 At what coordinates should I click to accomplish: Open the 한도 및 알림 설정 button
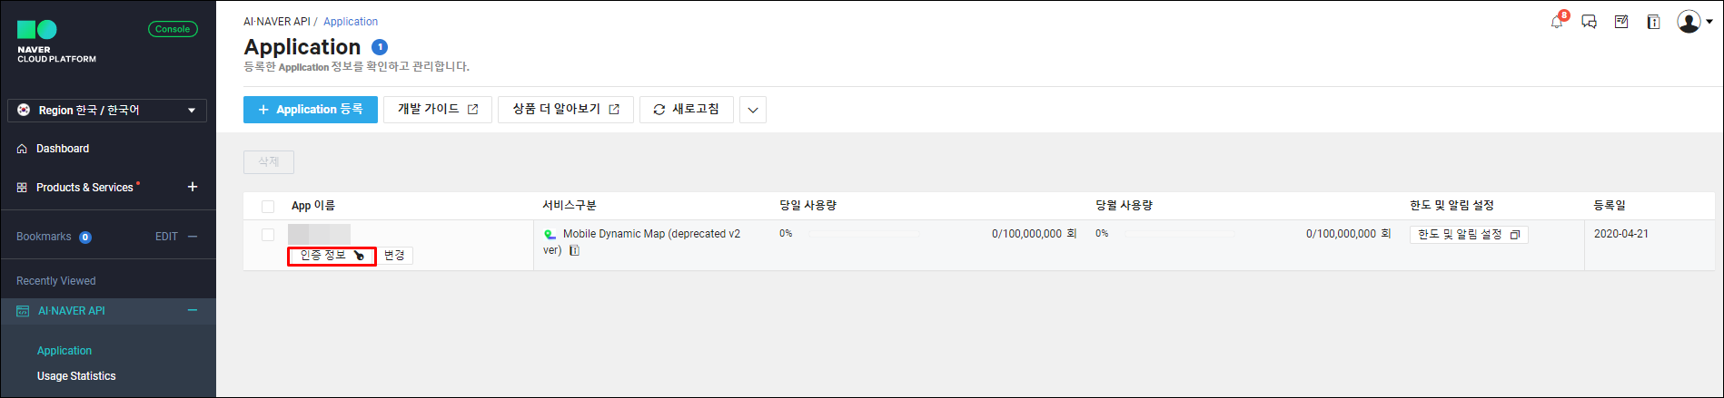coord(1469,235)
